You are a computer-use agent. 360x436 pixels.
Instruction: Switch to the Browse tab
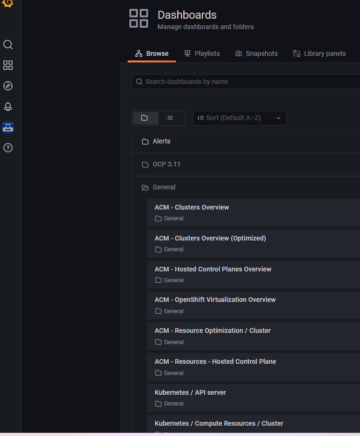152,53
